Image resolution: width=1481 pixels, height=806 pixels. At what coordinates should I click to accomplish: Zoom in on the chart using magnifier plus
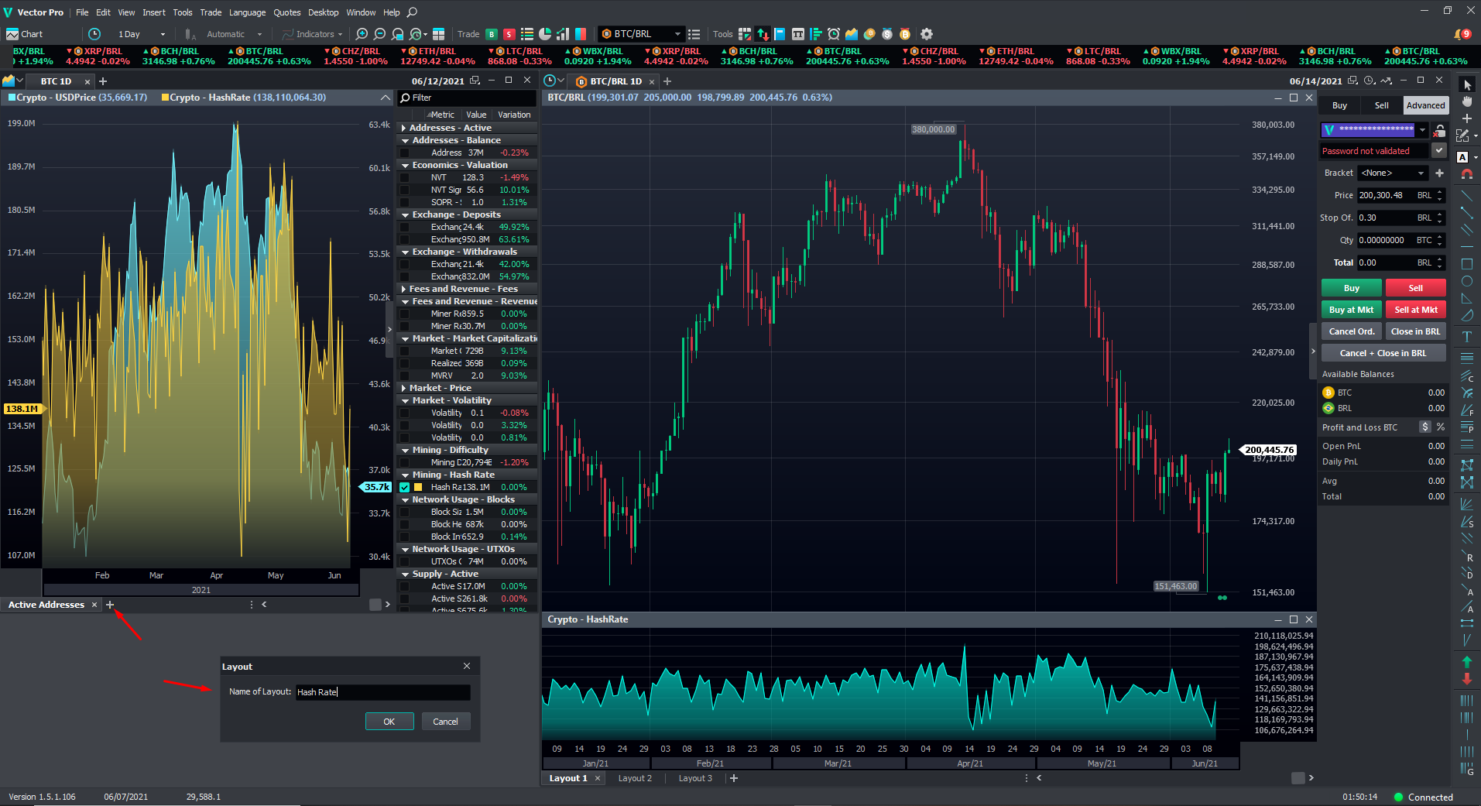tap(362, 34)
